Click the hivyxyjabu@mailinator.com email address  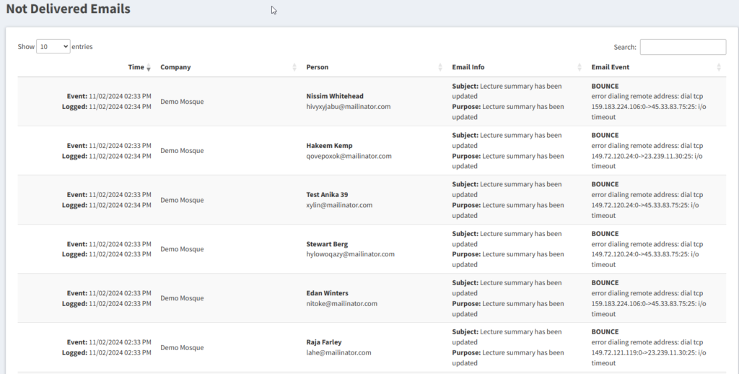(348, 107)
